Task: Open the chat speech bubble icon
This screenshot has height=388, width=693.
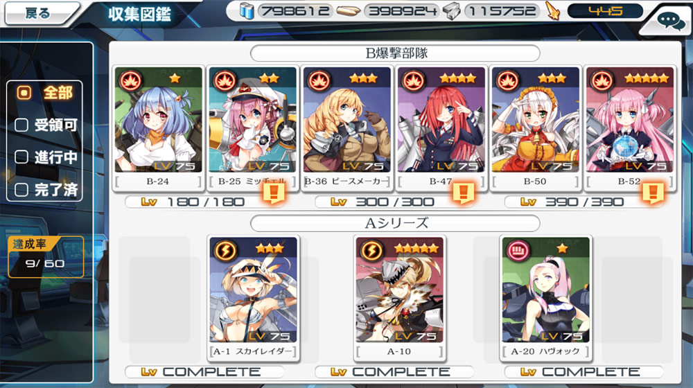Action: click(x=670, y=20)
